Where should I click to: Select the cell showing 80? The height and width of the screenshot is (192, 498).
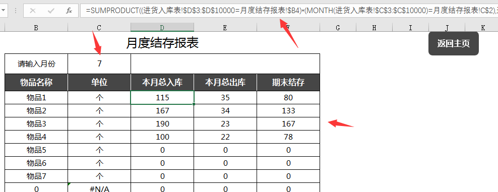click(288, 97)
